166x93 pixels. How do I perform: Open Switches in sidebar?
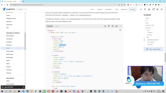9,67
